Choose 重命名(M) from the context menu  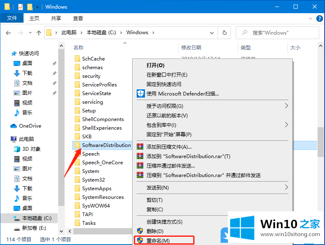(158, 240)
